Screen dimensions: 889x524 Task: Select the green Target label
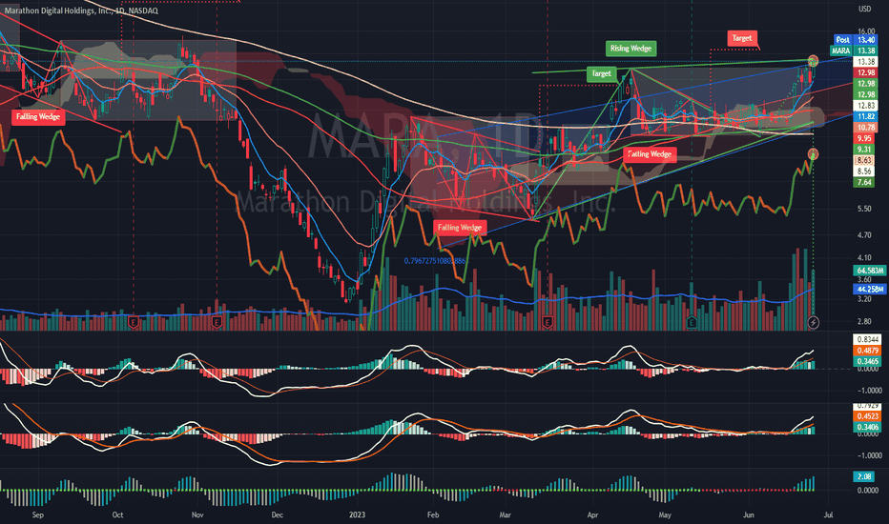click(601, 73)
